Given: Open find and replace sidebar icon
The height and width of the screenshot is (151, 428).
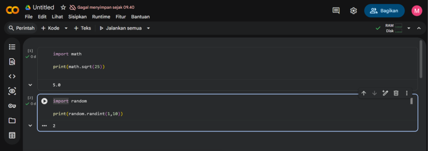Looking at the screenshot, I should pos(12,62).
